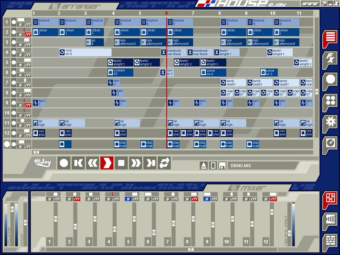Solo arranger track 4
The image size is (340, 255).
[x=21, y=54]
